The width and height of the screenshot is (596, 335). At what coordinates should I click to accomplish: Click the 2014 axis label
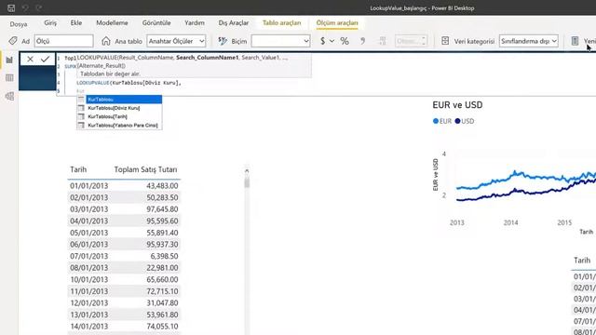[x=510, y=223]
